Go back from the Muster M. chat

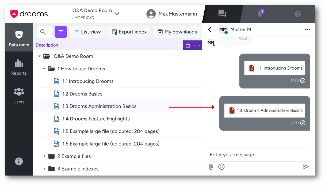coord(210,29)
